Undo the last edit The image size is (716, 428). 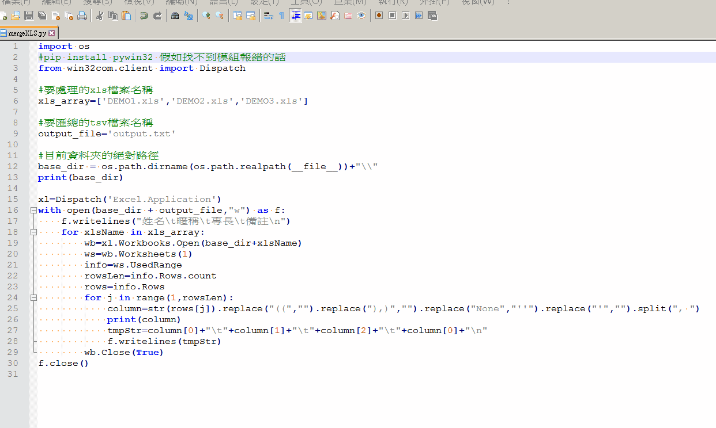(144, 16)
